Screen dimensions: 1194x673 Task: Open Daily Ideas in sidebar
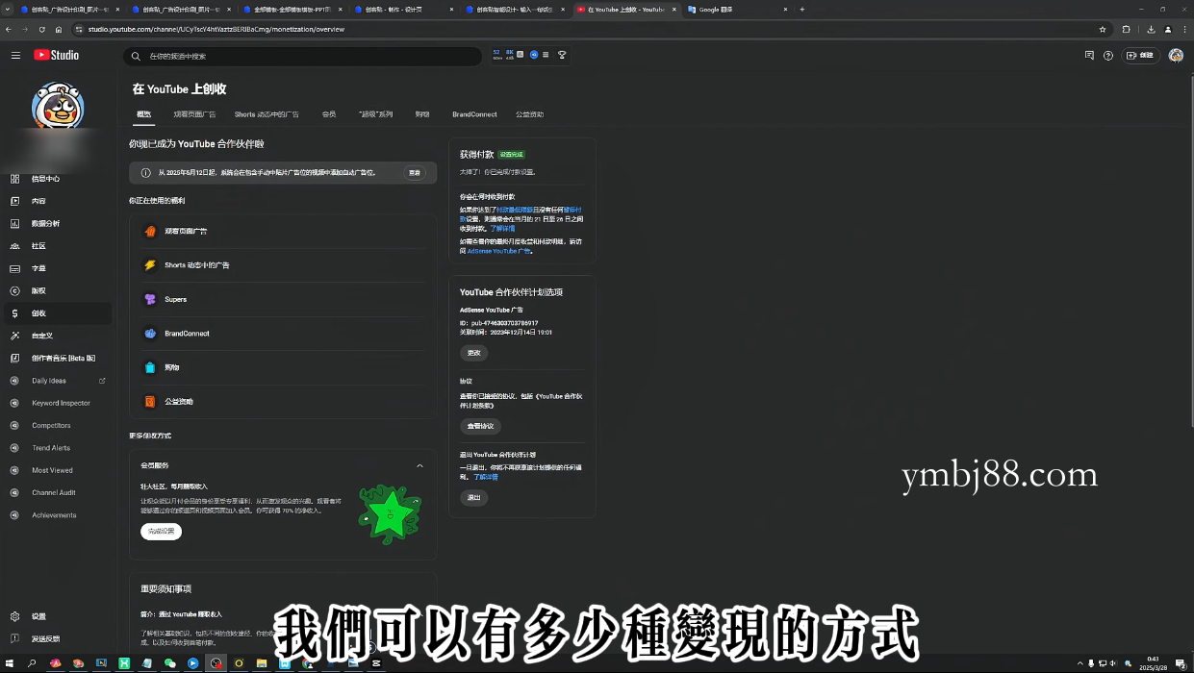(x=56, y=381)
